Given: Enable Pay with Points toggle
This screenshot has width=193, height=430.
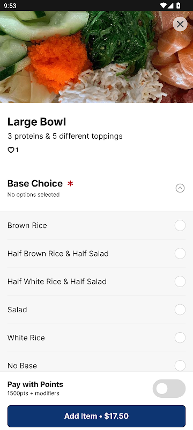Looking at the screenshot, I should (x=169, y=388).
